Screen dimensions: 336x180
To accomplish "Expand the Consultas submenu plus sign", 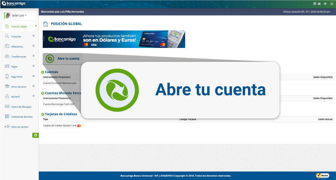I will click(33, 36).
